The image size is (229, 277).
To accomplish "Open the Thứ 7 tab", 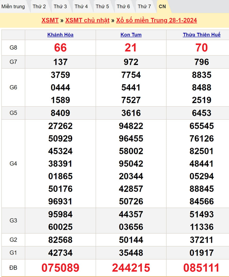I will (144, 6).
